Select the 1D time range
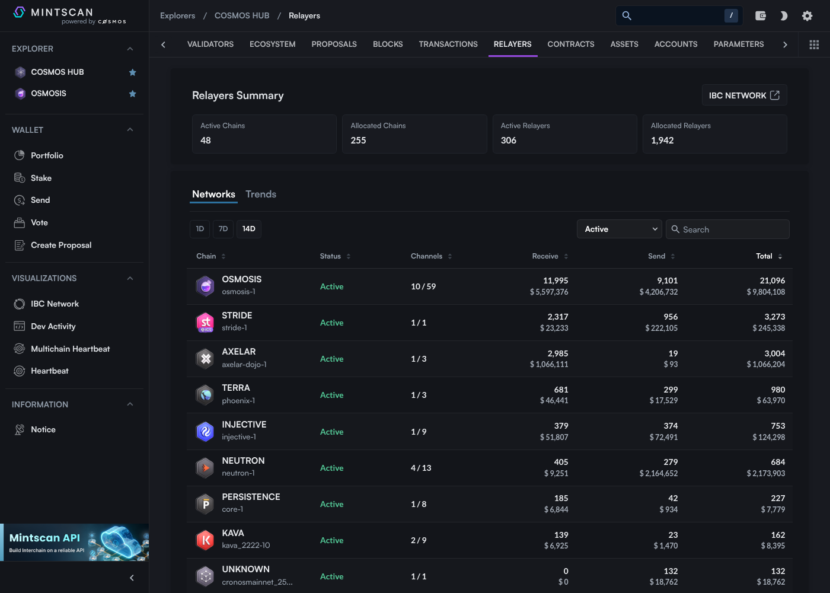The image size is (830, 593). coord(200,229)
